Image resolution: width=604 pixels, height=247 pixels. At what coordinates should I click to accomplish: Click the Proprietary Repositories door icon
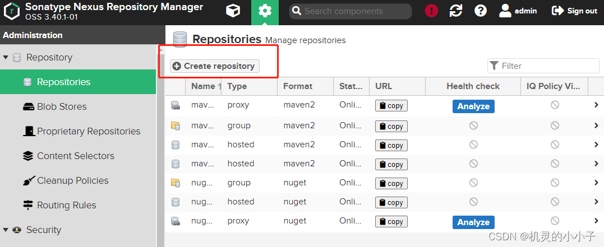point(29,131)
